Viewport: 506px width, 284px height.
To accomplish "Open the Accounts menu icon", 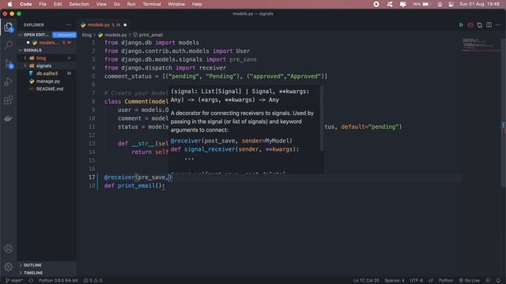I will tap(9, 248).
